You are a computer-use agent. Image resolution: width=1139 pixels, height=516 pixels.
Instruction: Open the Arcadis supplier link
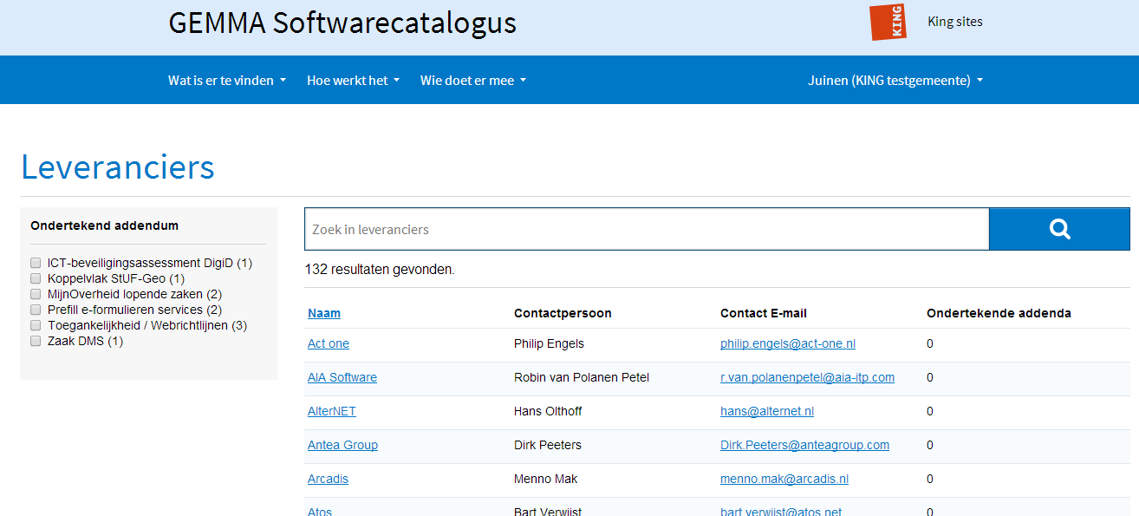pos(328,479)
